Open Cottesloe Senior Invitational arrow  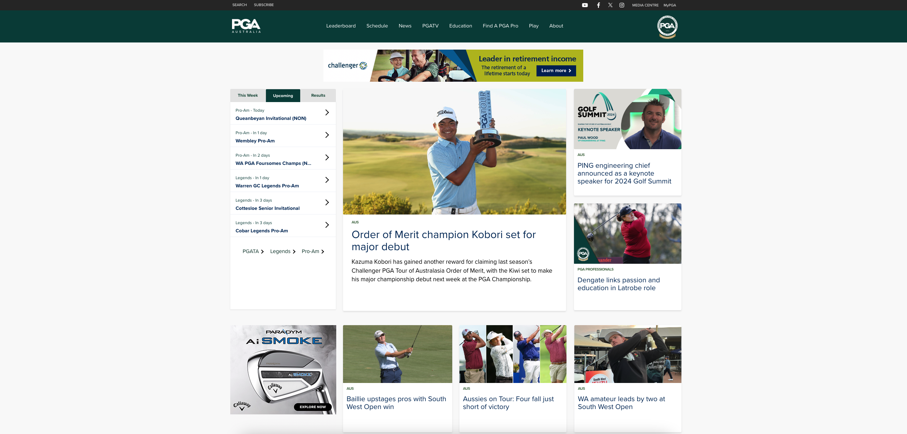(327, 203)
